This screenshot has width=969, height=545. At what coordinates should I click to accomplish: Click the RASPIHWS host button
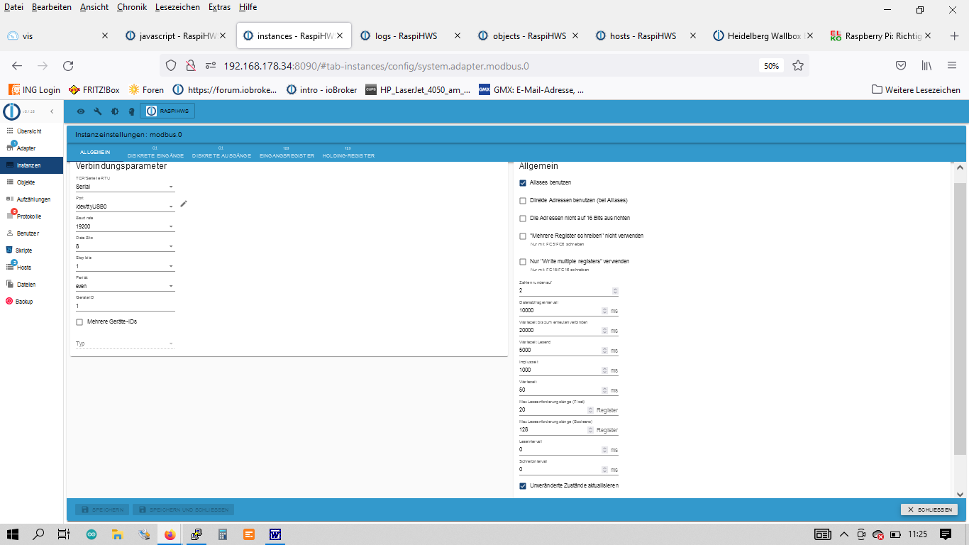tap(167, 111)
